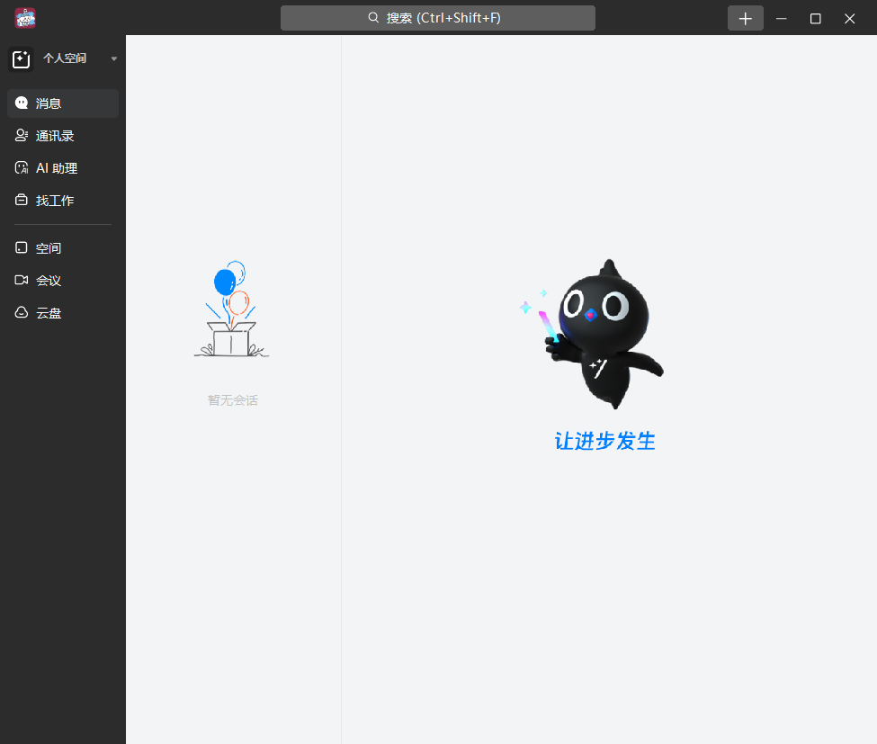Open the 消息 messages tab
This screenshot has height=744, width=877.
pos(63,103)
